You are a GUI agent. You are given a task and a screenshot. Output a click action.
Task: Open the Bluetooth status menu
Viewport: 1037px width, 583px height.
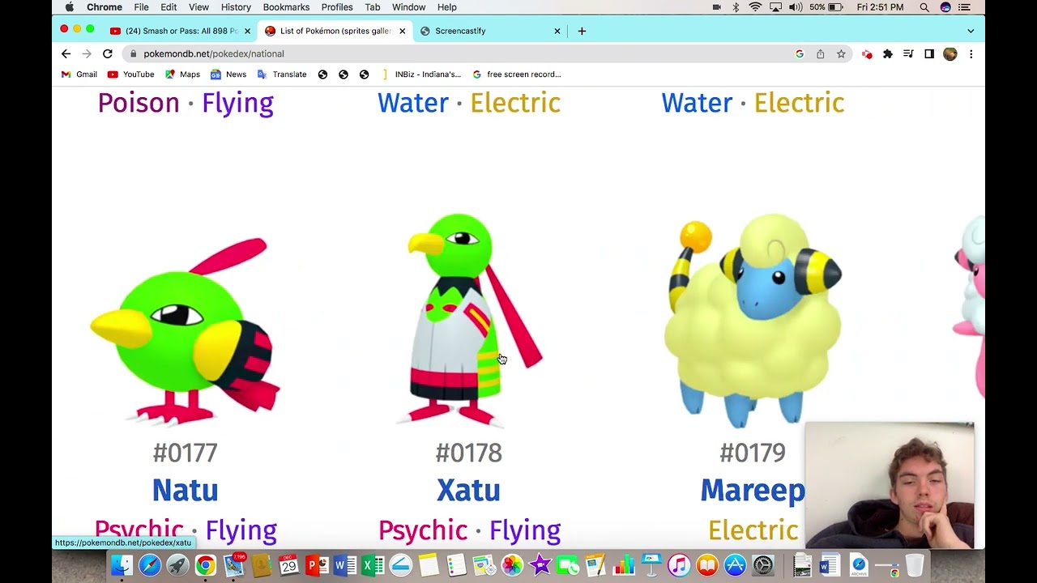tap(736, 7)
